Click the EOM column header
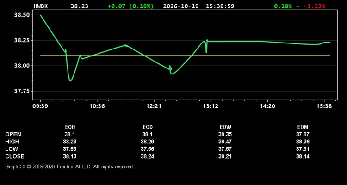 (x=303, y=127)
